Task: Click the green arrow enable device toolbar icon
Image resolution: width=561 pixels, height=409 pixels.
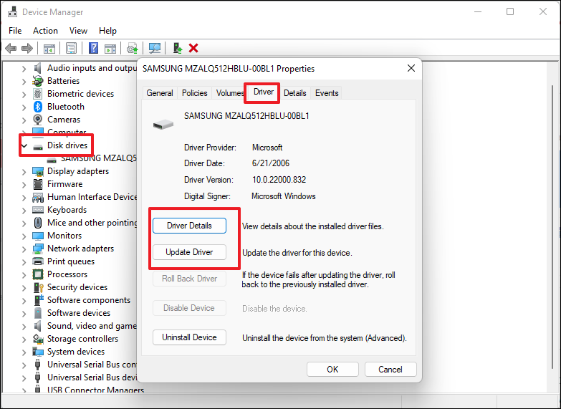Action: [178, 48]
